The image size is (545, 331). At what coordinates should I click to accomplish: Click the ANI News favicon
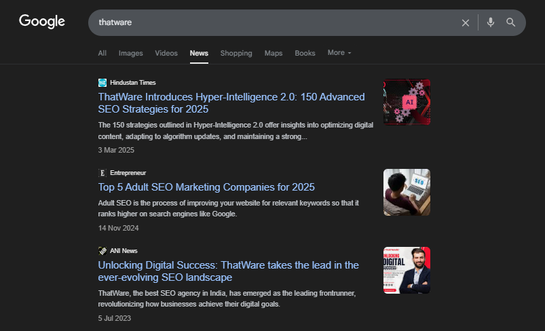pyautogui.click(x=102, y=251)
